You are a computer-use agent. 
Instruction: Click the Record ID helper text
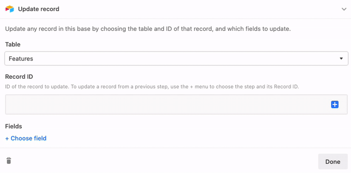(152, 87)
